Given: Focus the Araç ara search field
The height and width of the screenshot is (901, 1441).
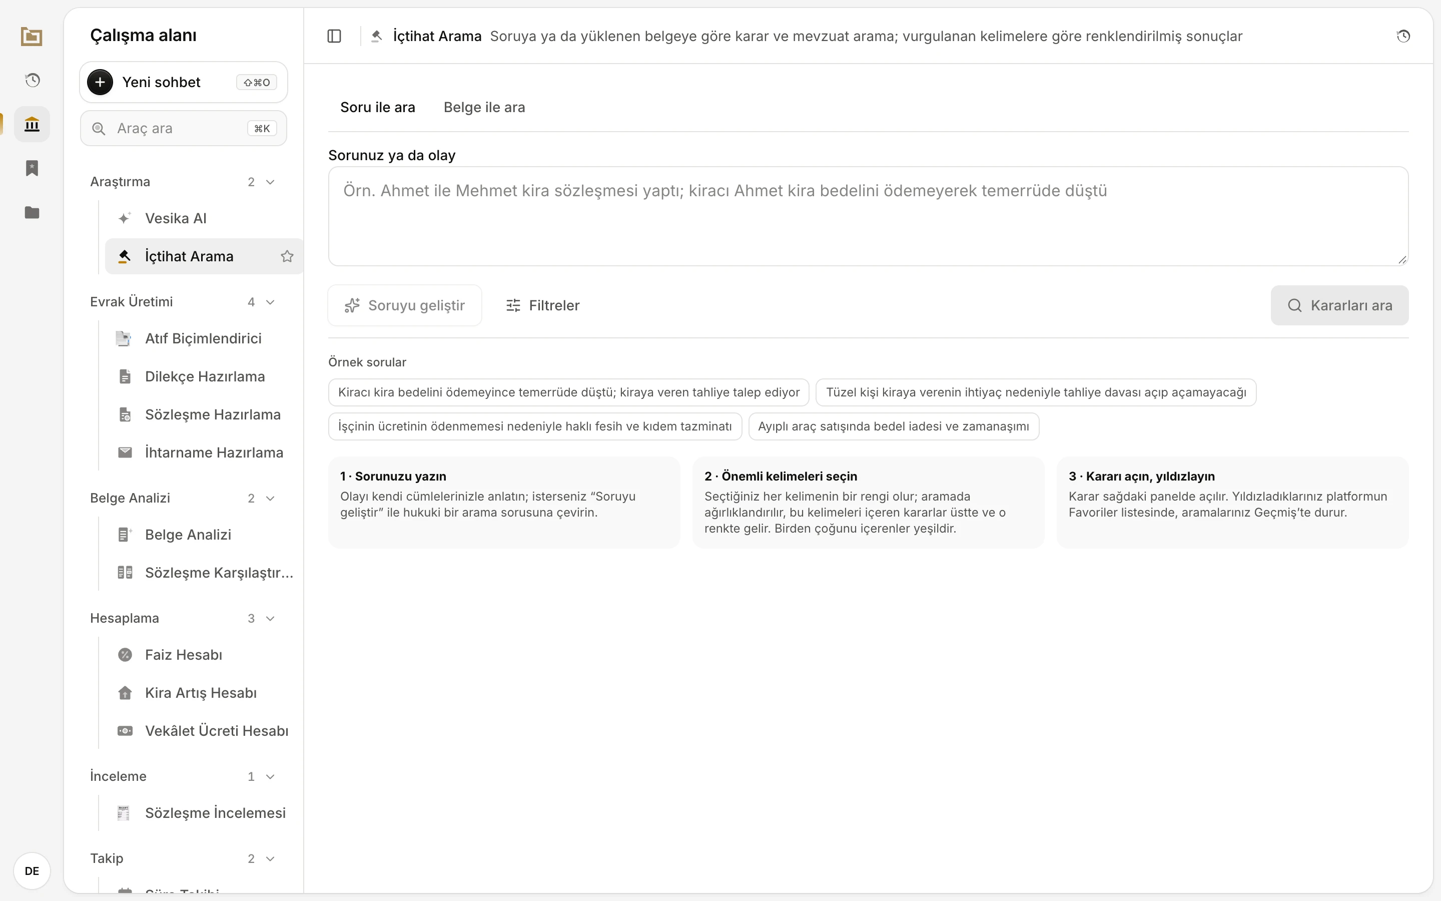Looking at the screenshot, I should tap(184, 128).
